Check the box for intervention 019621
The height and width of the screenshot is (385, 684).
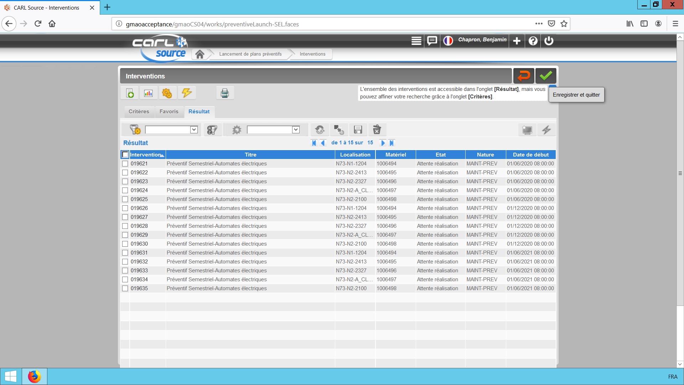[x=125, y=164]
